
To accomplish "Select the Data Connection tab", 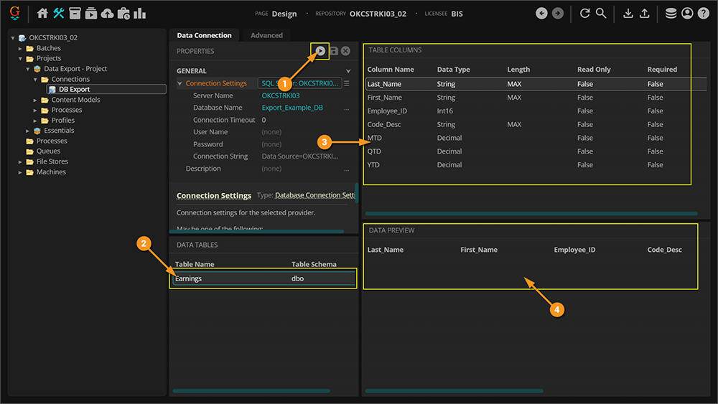I will pyautogui.click(x=204, y=35).
